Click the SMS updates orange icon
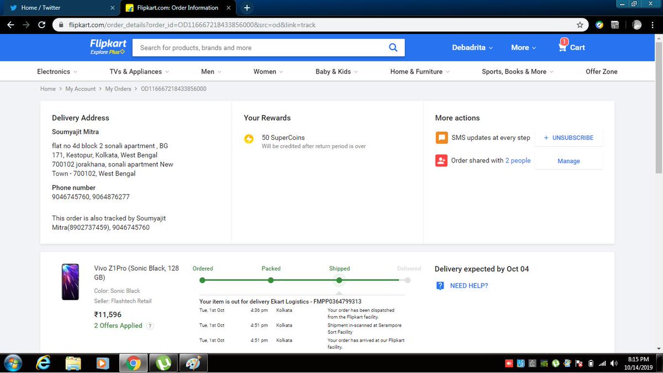This screenshot has width=663, height=373. point(441,138)
